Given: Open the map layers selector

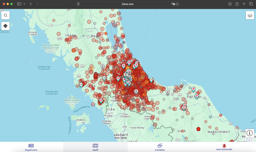Looking at the screenshot, I should [250, 15].
